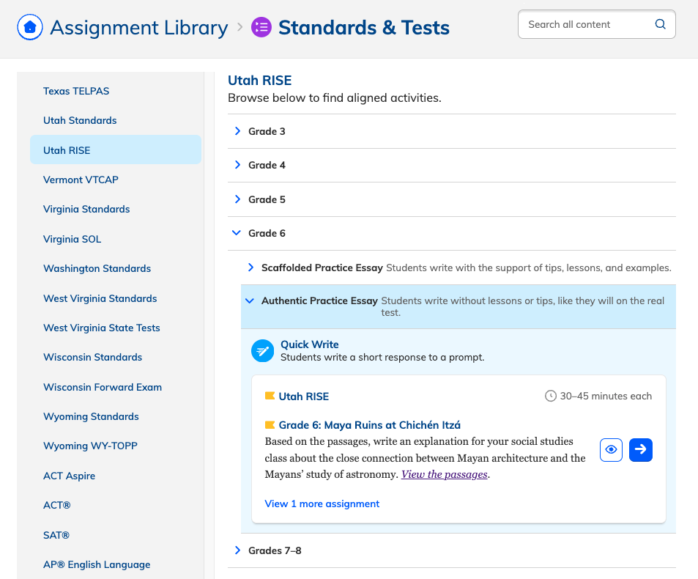Click 'Browse below to find aligned activities' text
Image resolution: width=698 pixels, height=579 pixels.
click(335, 97)
